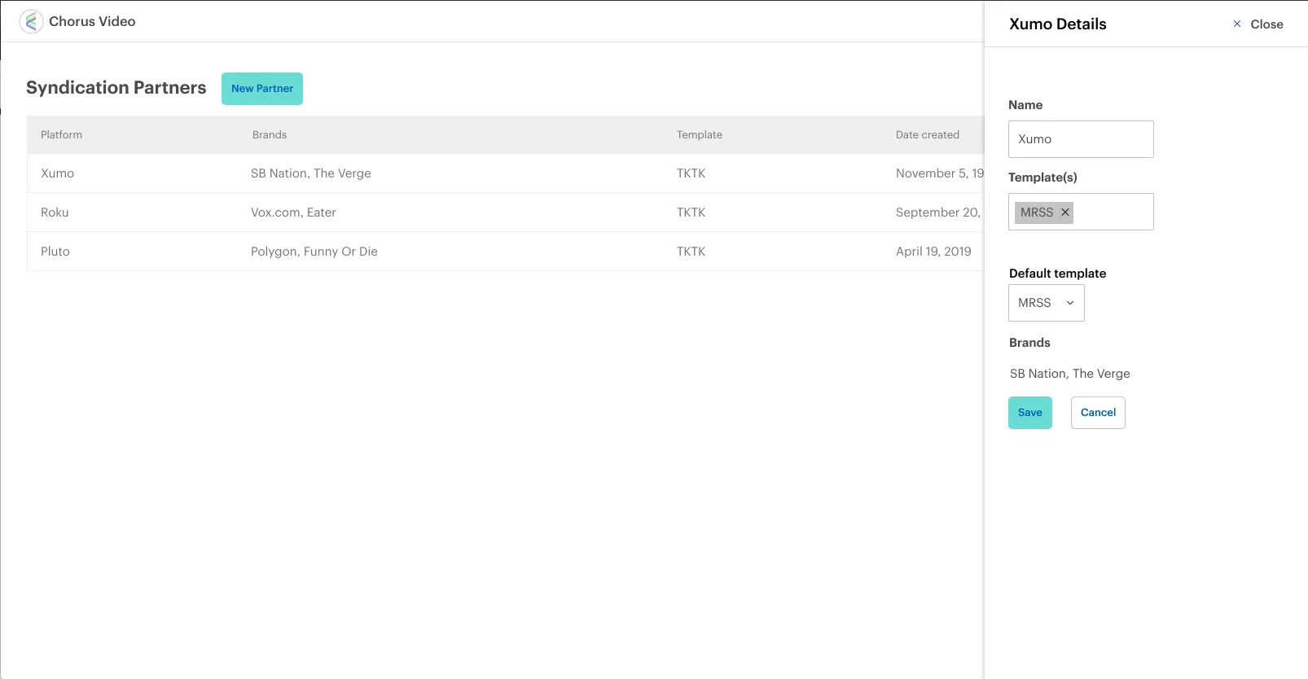This screenshot has width=1308, height=679.
Task: Click 'SB Nation, The Verge' table cell
Action: [311, 173]
